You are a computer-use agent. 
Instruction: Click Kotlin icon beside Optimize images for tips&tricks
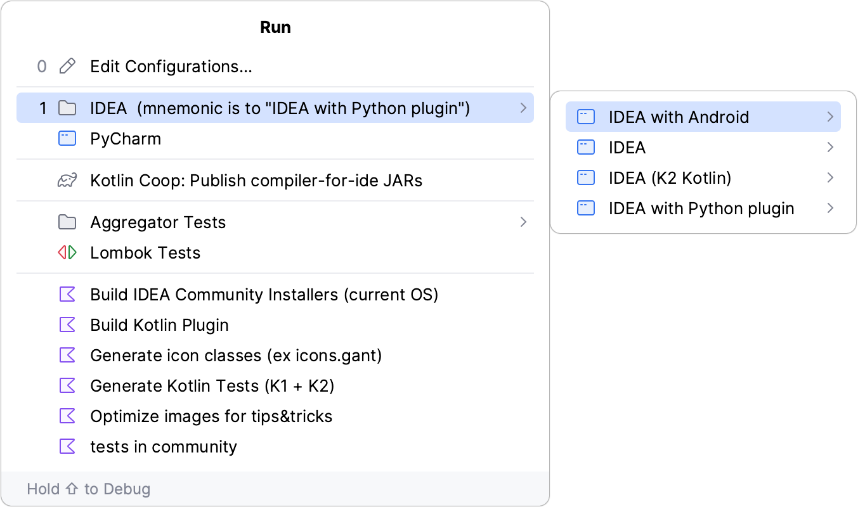(67, 416)
